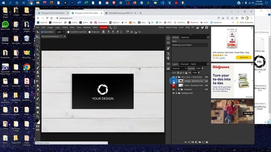This screenshot has width=271, height=152.
Task: Open the Info panel icon
Action: 168,38
